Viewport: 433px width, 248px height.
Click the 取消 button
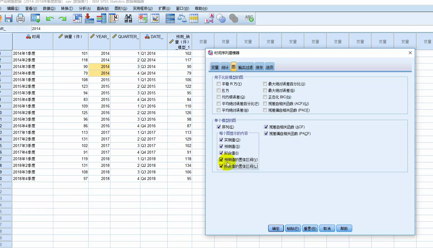[x=327, y=229]
